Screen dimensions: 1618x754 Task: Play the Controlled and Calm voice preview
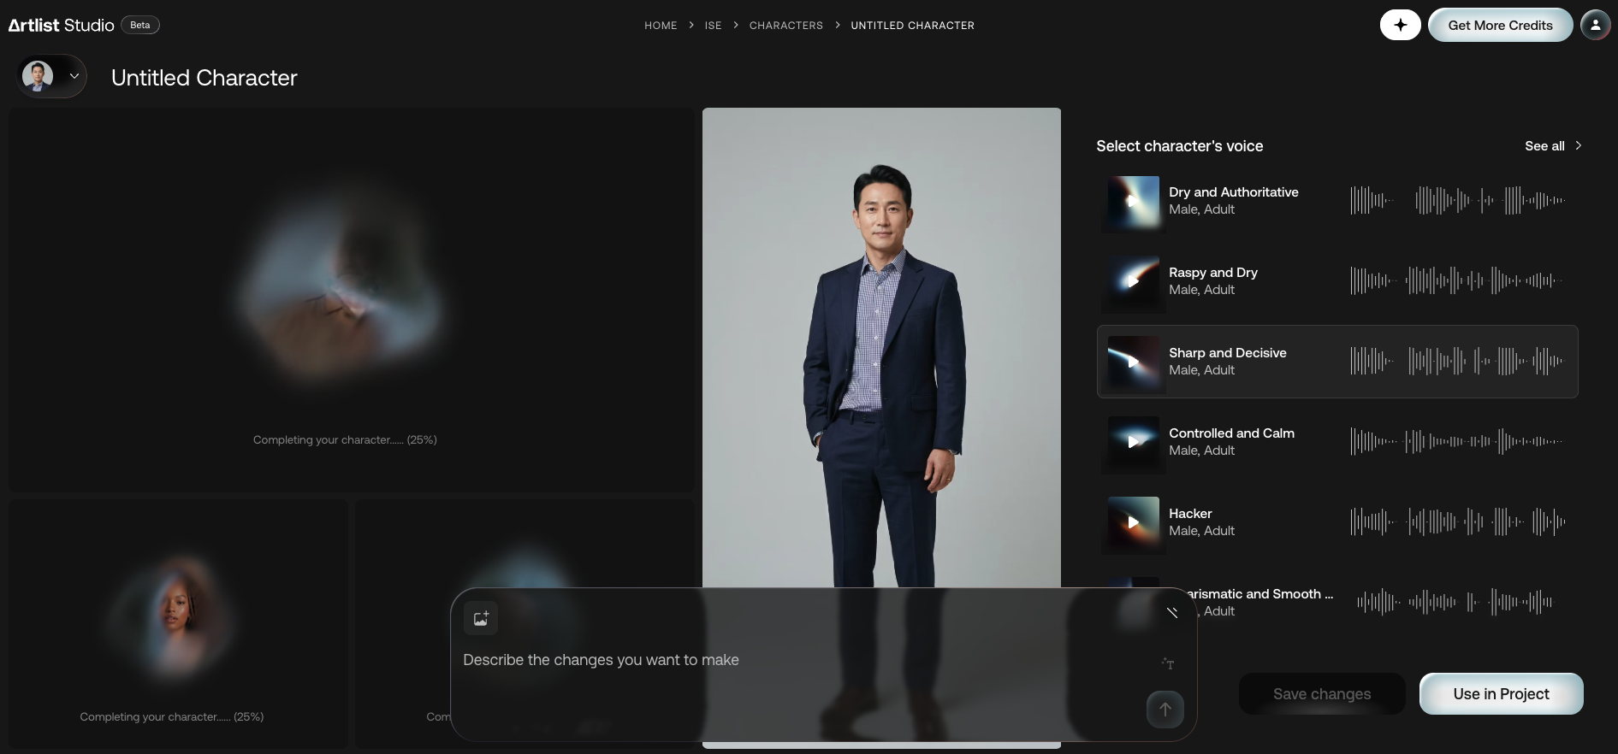click(1134, 442)
